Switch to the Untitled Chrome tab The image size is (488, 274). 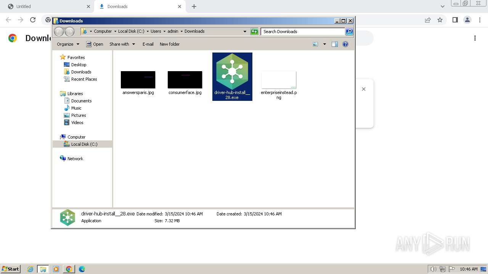coord(48,6)
